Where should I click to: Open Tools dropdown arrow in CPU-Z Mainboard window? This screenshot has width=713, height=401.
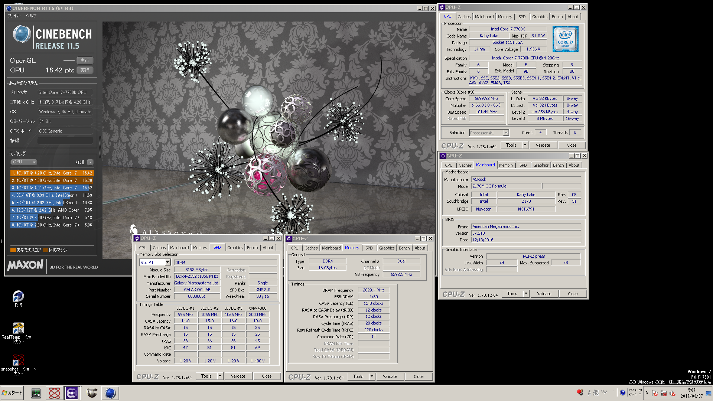coord(526,294)
